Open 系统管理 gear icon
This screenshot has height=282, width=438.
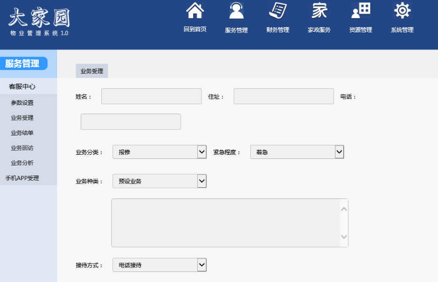pos(402,12)
